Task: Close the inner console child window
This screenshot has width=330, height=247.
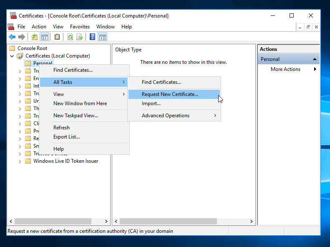Action: pos(316,27)
